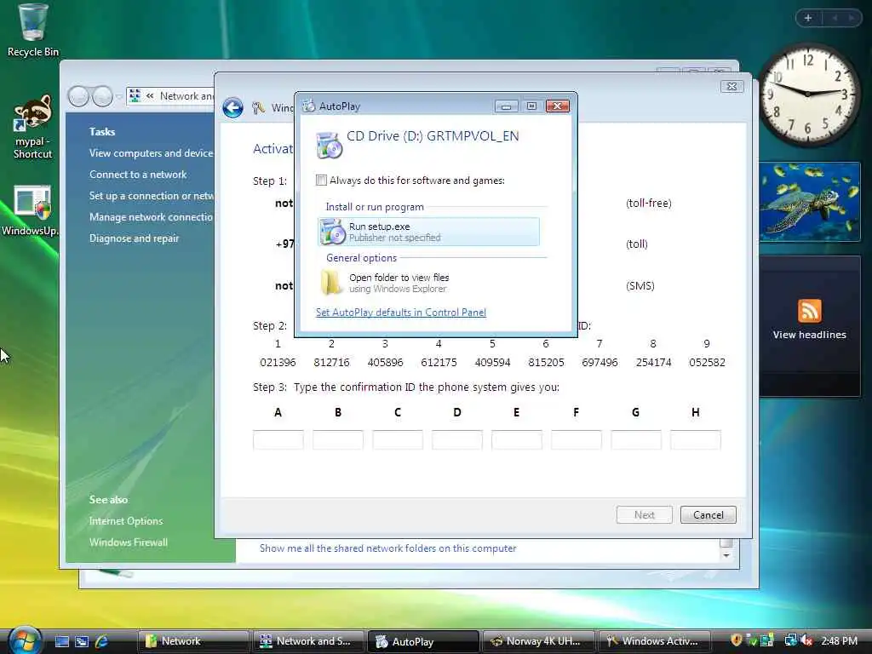Click the turtle slideshow gadget picture

pyautogui.click(x=809, y=201)
